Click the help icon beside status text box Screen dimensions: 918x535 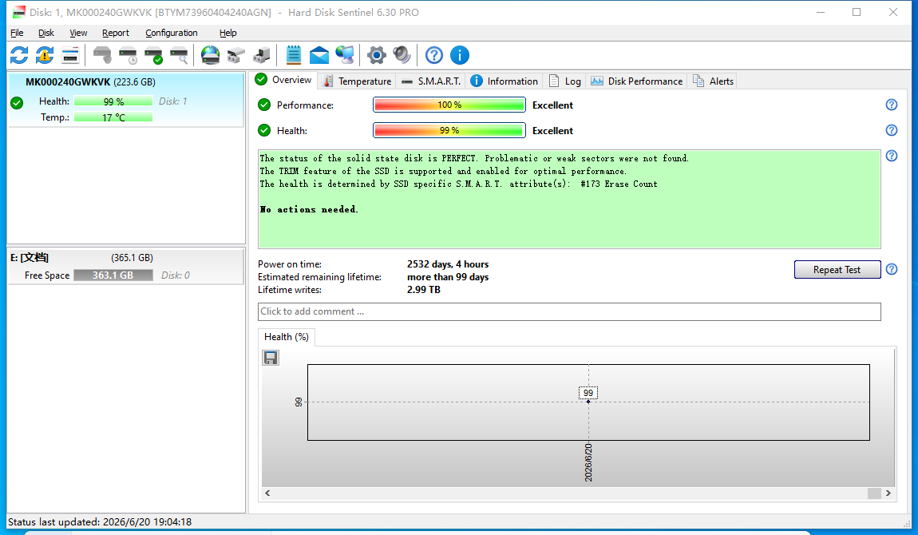pyautogui.click(x=891, y=156)
